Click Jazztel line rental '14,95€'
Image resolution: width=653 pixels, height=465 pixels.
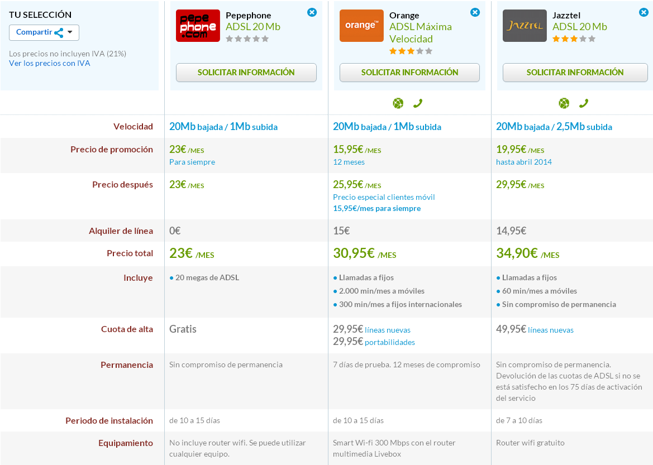pyautogui.click(x=511, y=231)
